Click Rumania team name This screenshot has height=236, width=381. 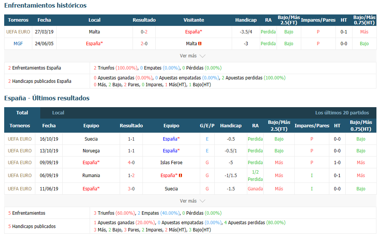[x=91, y=176]
